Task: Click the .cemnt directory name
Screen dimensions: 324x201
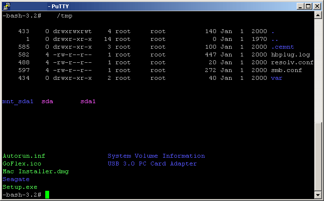Action: point(283,47)
